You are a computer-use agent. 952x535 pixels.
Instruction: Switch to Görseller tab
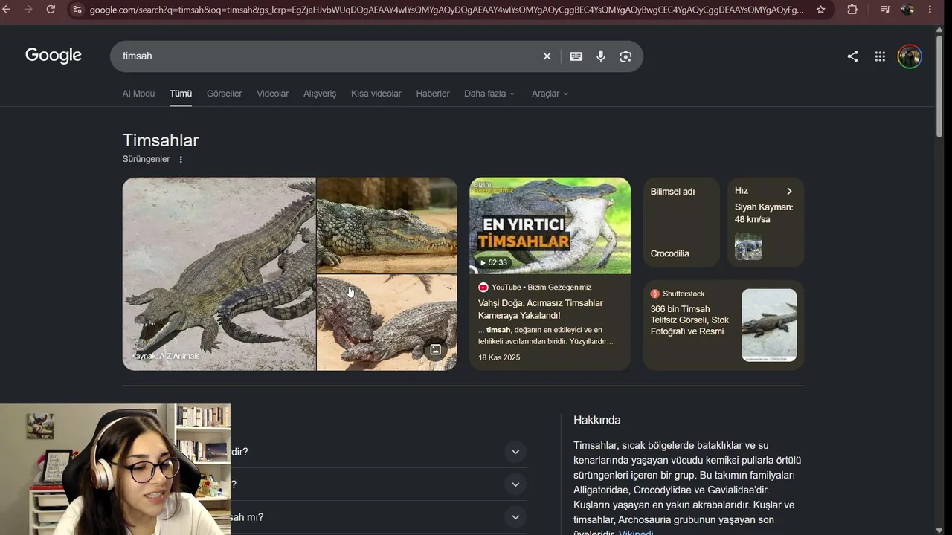click(224, 94)
